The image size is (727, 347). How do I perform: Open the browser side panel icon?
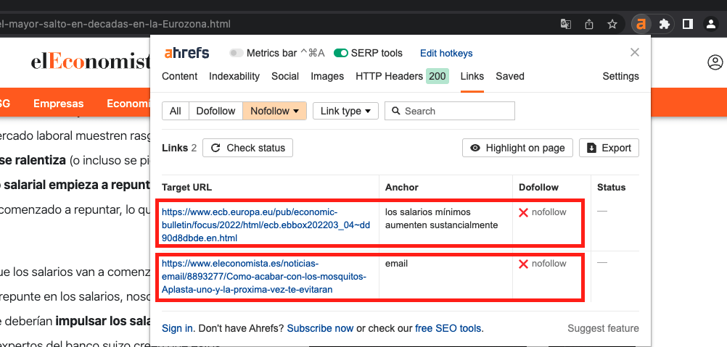[x=688, y=24]
